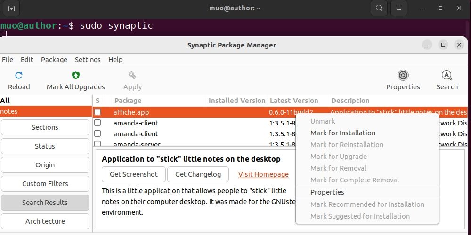The width and height of the screenshot is (471, 235).
Task: Open the Package menu
Action: 54,60
